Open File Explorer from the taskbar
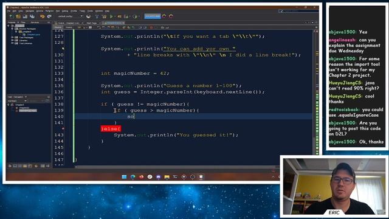Image resolution: width=389 pixels, height=219 pixels. pos(167,177)
